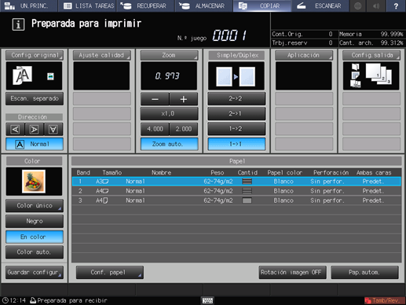Open on-screen keyboard icon in status bar
The image size is (406, 305).
207,300
